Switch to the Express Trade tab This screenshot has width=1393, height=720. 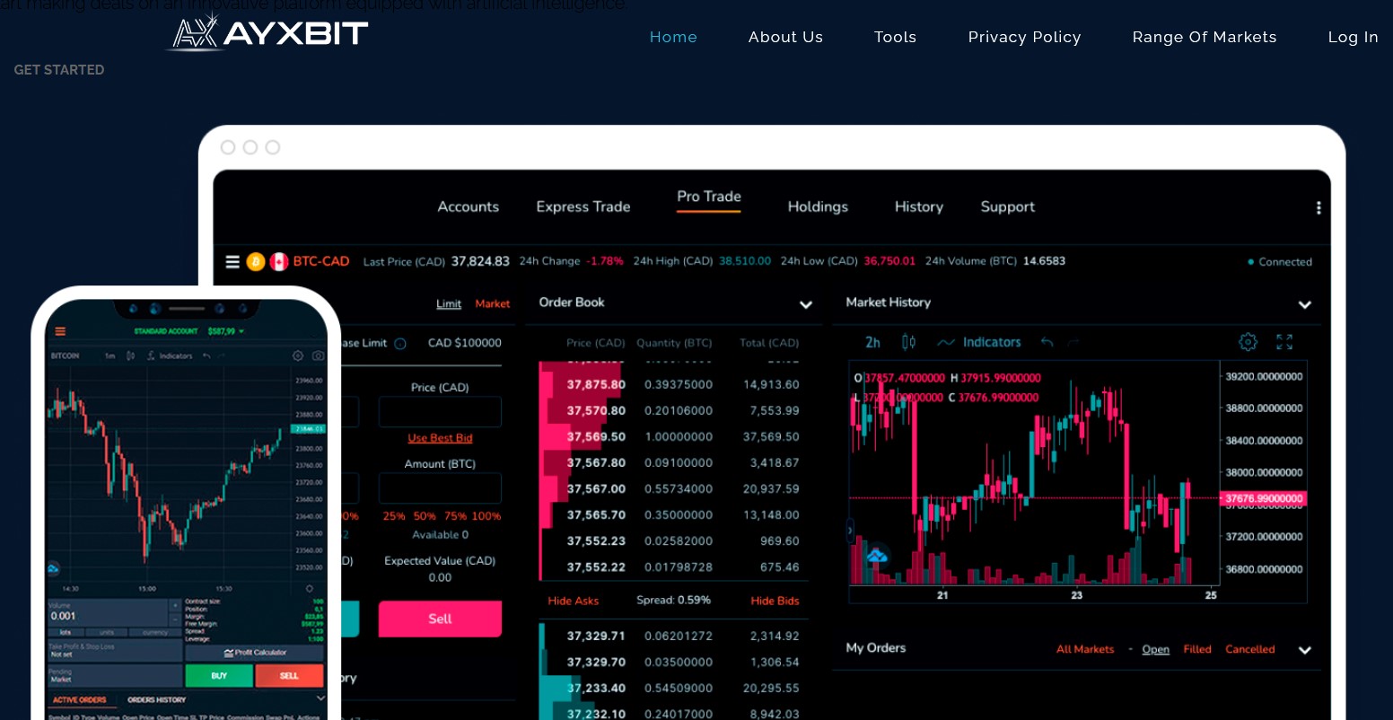(583, 206)
